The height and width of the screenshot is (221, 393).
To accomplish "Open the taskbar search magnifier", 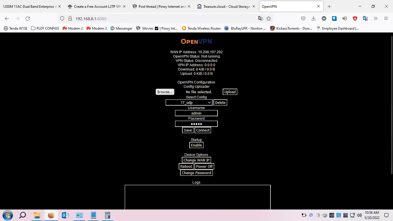I will 22,215.
